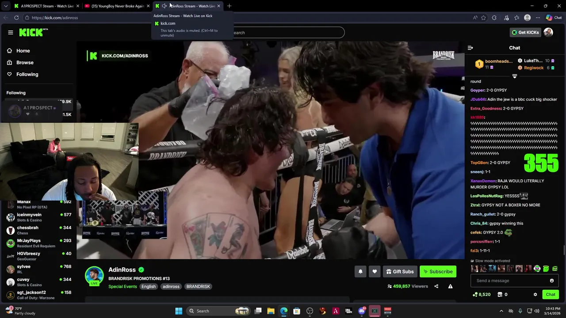The height and width of the screenshot is (318, 566).
Task: Unmute the AdinRoss tab audio icon
Action: [164, 6]
